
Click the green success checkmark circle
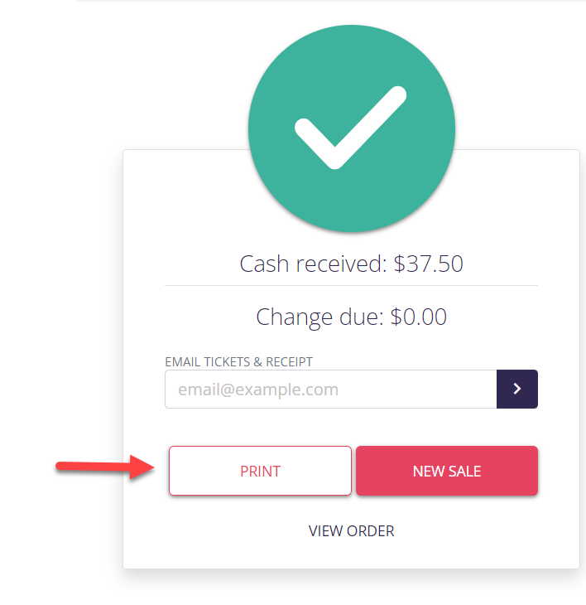pyautogui.click(x=352, y=128)
